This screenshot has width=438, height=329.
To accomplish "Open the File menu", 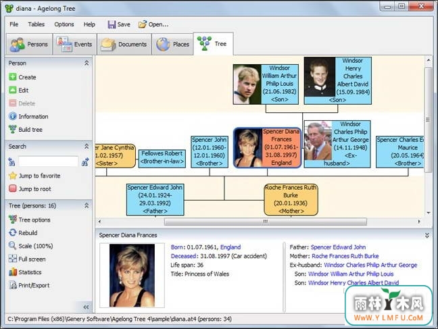I will click(x=14, y=24).
